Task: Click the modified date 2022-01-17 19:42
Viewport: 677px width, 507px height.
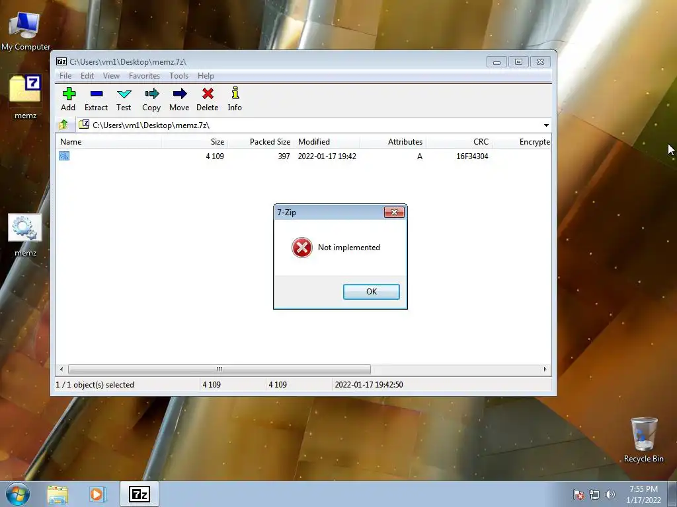Action: pyautogui.click(x=327, y=156)
